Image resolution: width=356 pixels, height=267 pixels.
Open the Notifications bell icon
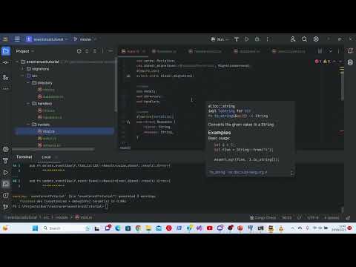point(350,51)
